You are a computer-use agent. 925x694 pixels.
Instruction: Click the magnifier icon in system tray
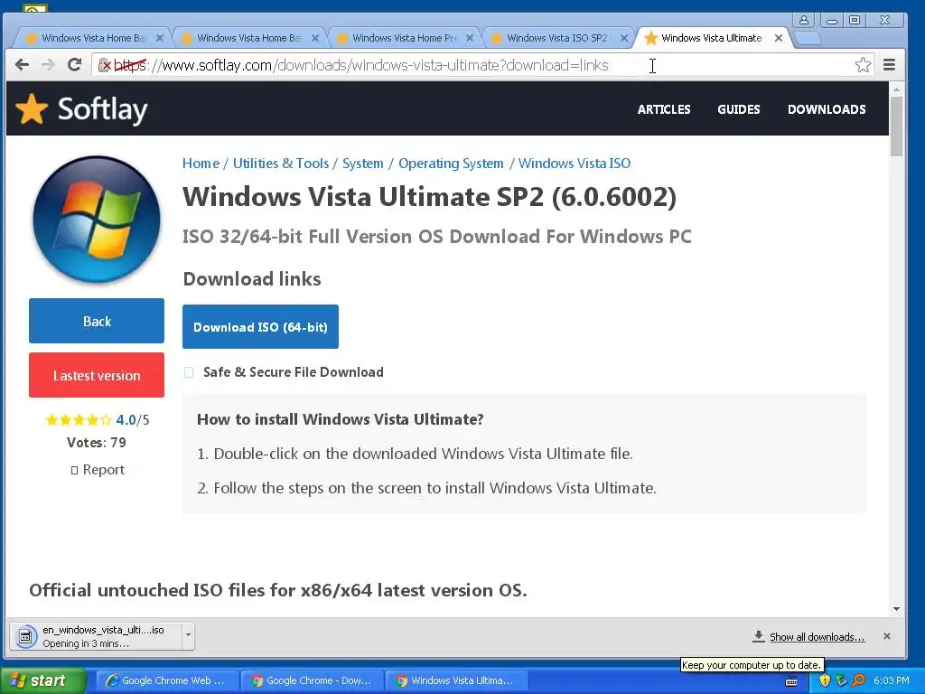point(858,680)
